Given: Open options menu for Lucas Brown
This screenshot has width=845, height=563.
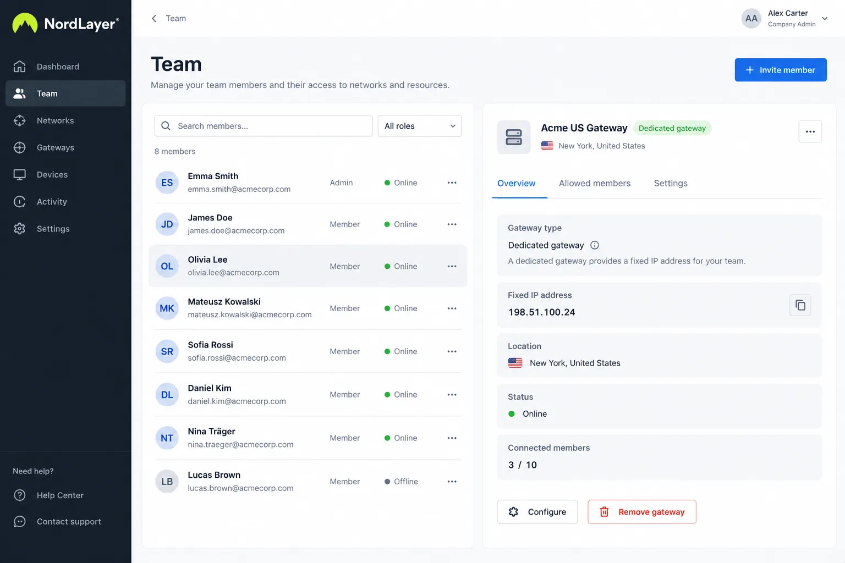Looking at the screenshot, I should [x=452, y=482].
